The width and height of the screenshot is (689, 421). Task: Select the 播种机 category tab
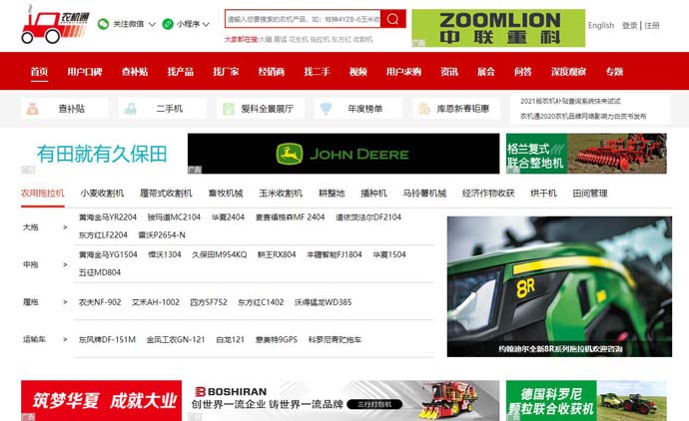tap(373, 194)
